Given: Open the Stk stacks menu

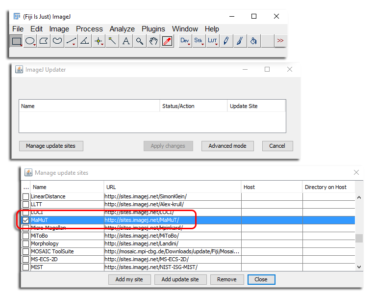Looking at the screenshot, I should [x=199, y=41].
